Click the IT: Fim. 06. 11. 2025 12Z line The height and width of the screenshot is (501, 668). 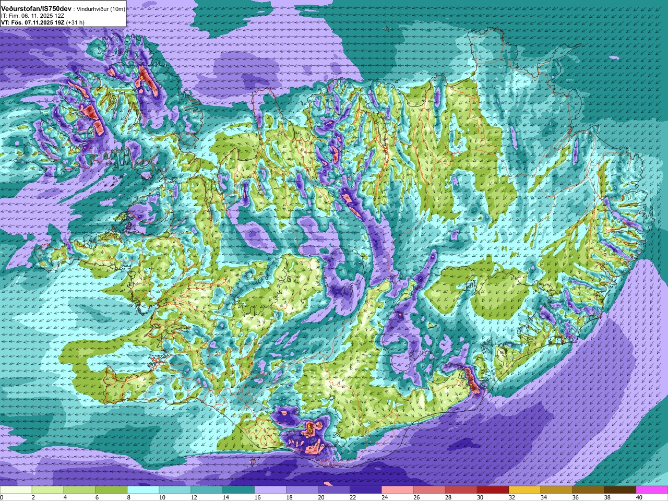(33, 16)
